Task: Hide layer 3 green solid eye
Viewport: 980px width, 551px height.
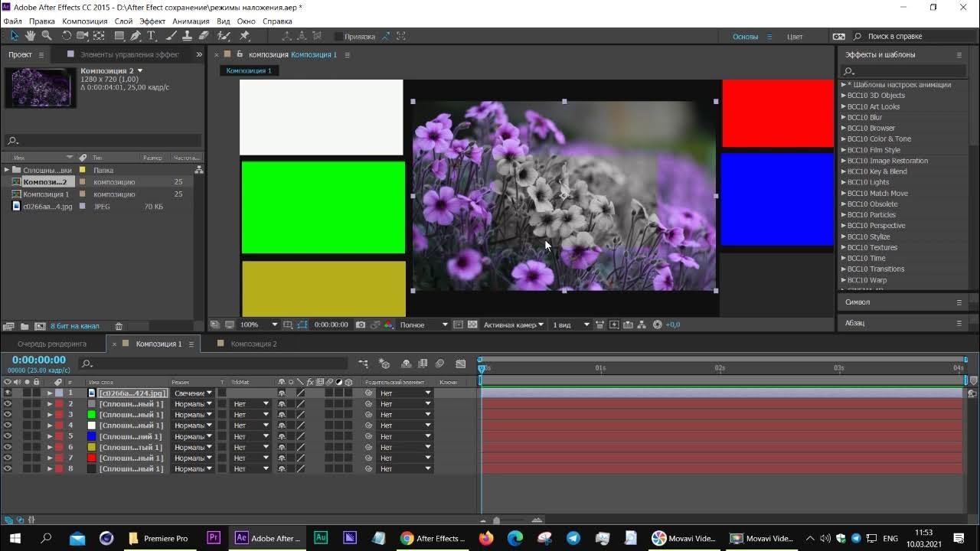Action: pos(8,415)
